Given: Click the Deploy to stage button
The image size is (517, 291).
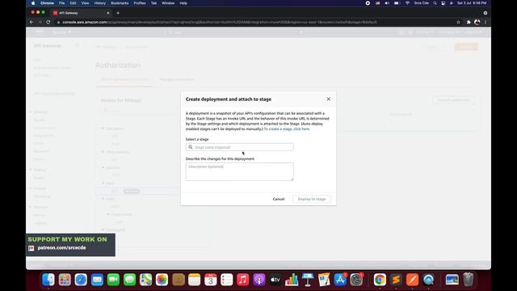Looking at the screenshot, I should click(312, 199).
